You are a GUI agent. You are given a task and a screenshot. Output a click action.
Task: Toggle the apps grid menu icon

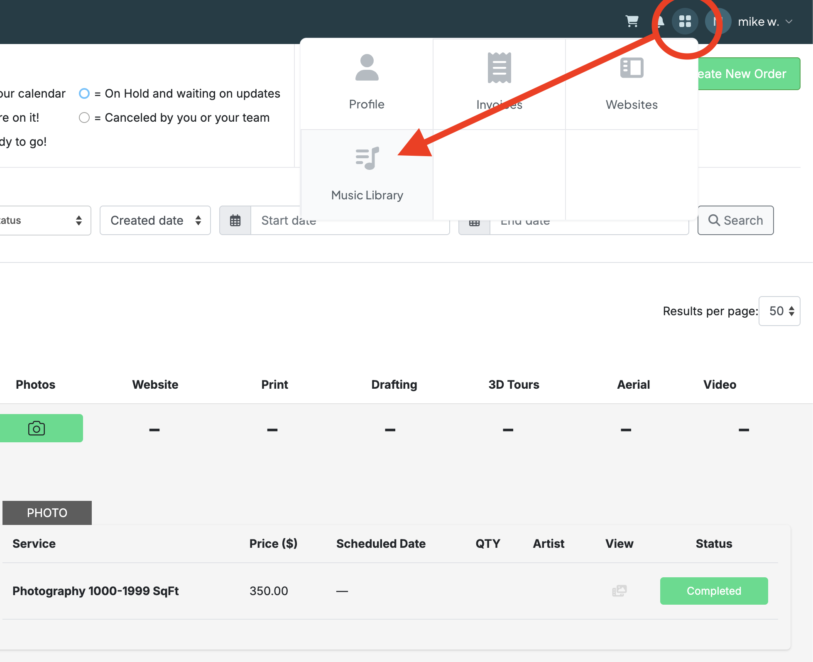tap(685, 21)
